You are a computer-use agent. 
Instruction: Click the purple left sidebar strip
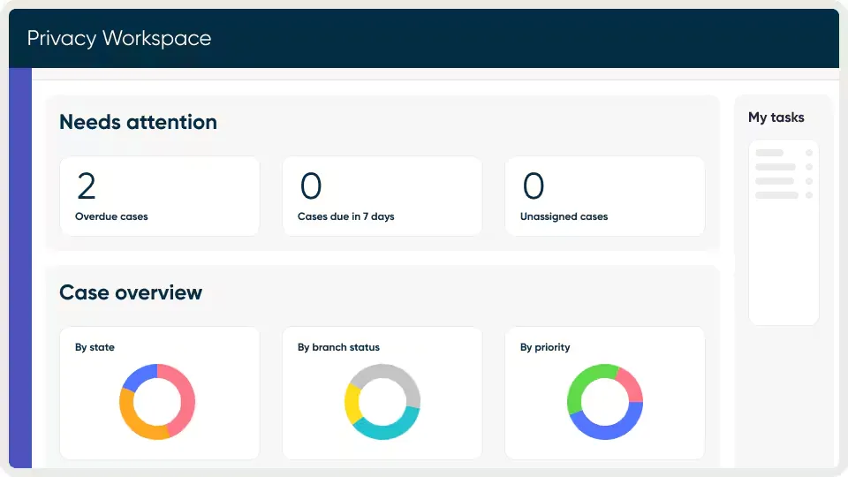pos(20,265)
